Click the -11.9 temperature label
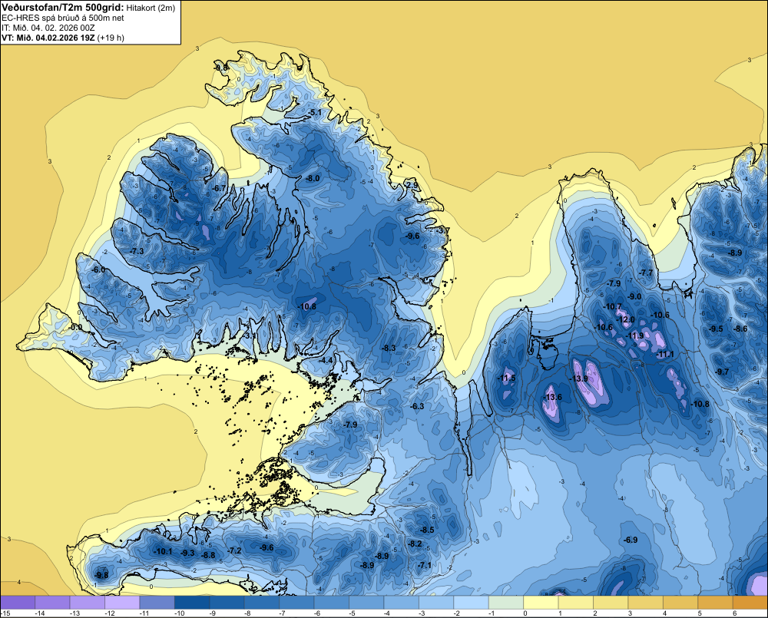The width and height of the screenshot is (768, 618). (634, 336)
